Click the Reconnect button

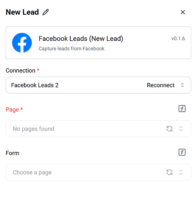coord(161,85)
